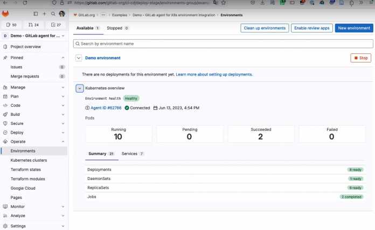Viewport: 375px width, 230px height.
Task: Expand the Monitor sidebar section
Action: [63, 206]
